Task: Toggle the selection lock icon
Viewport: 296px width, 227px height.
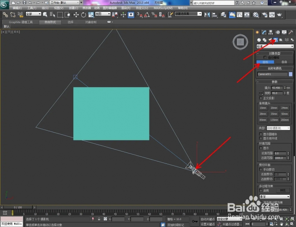Action: click(x=99, y=219)
